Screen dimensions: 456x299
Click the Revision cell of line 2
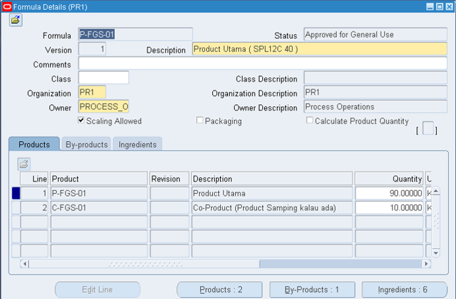click(170, 208)
